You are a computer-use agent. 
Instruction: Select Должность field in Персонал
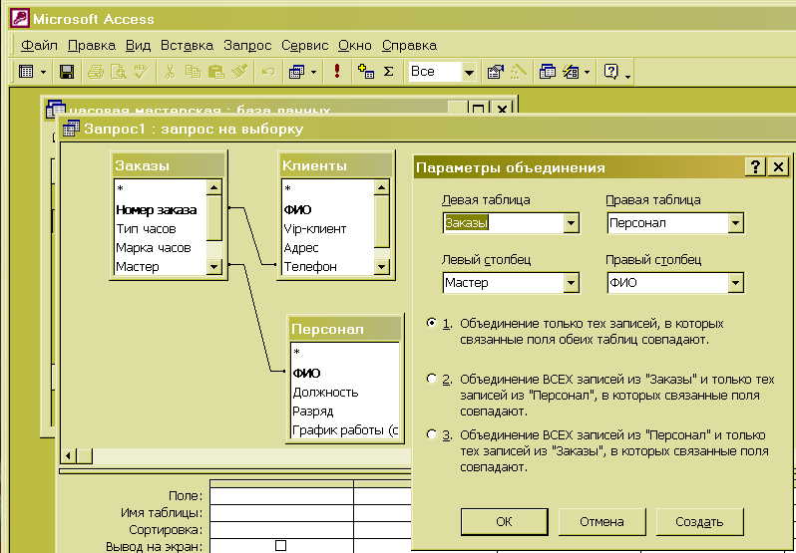[x=325, y=393]
